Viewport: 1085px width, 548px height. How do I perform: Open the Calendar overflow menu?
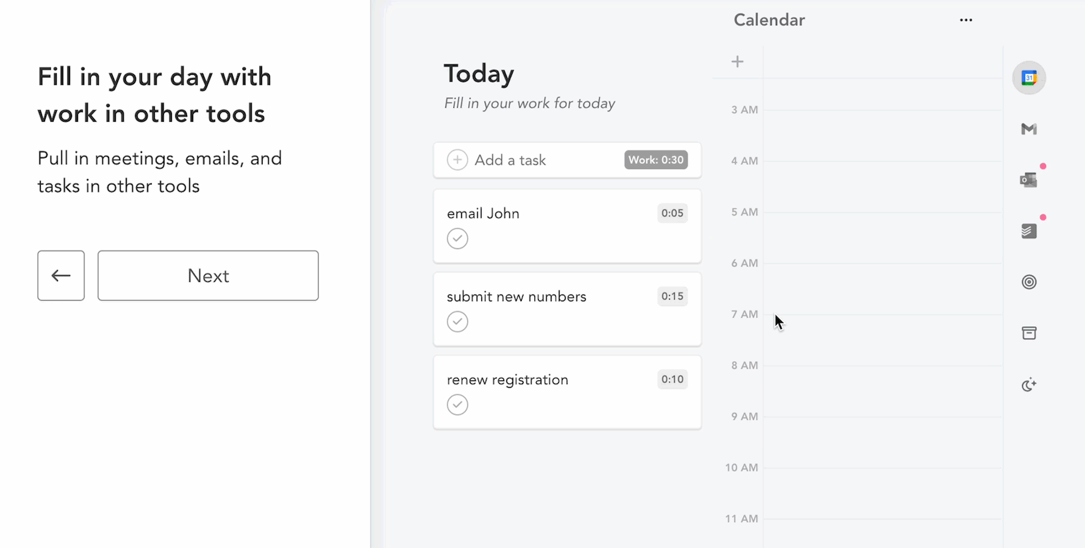click(966, 19)
